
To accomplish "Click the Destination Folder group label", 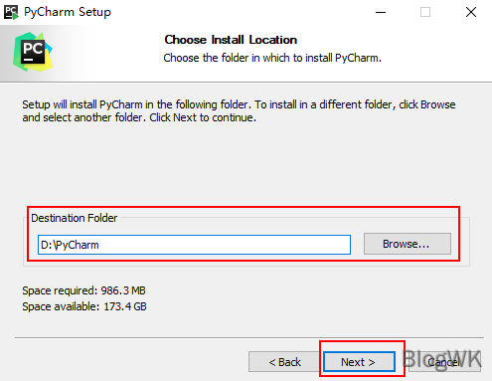I will coord(75,218).
